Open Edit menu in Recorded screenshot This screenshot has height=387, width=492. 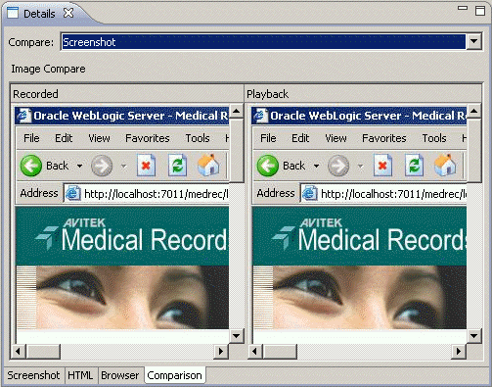[64, 138]
